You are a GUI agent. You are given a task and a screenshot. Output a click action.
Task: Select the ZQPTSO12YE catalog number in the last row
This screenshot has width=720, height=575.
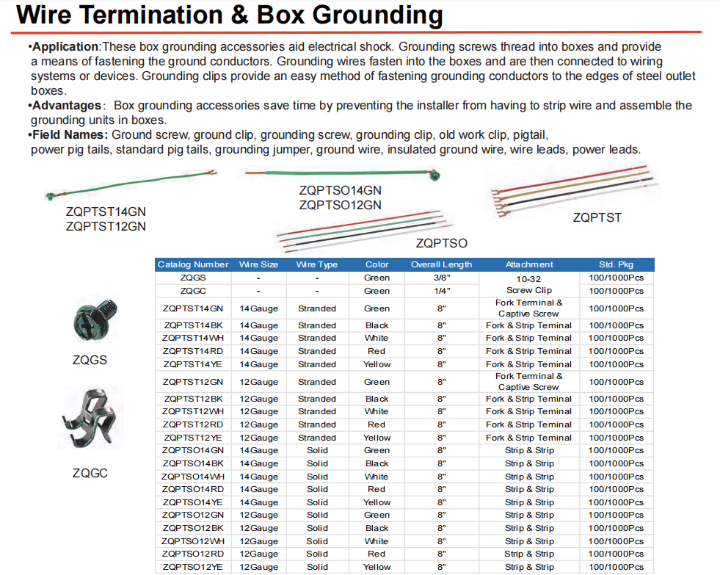[193, 567]
